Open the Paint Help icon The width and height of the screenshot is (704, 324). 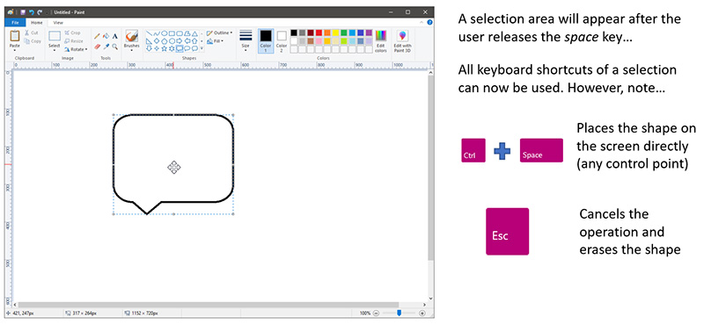pyautogui.click(x=429, y=22)
